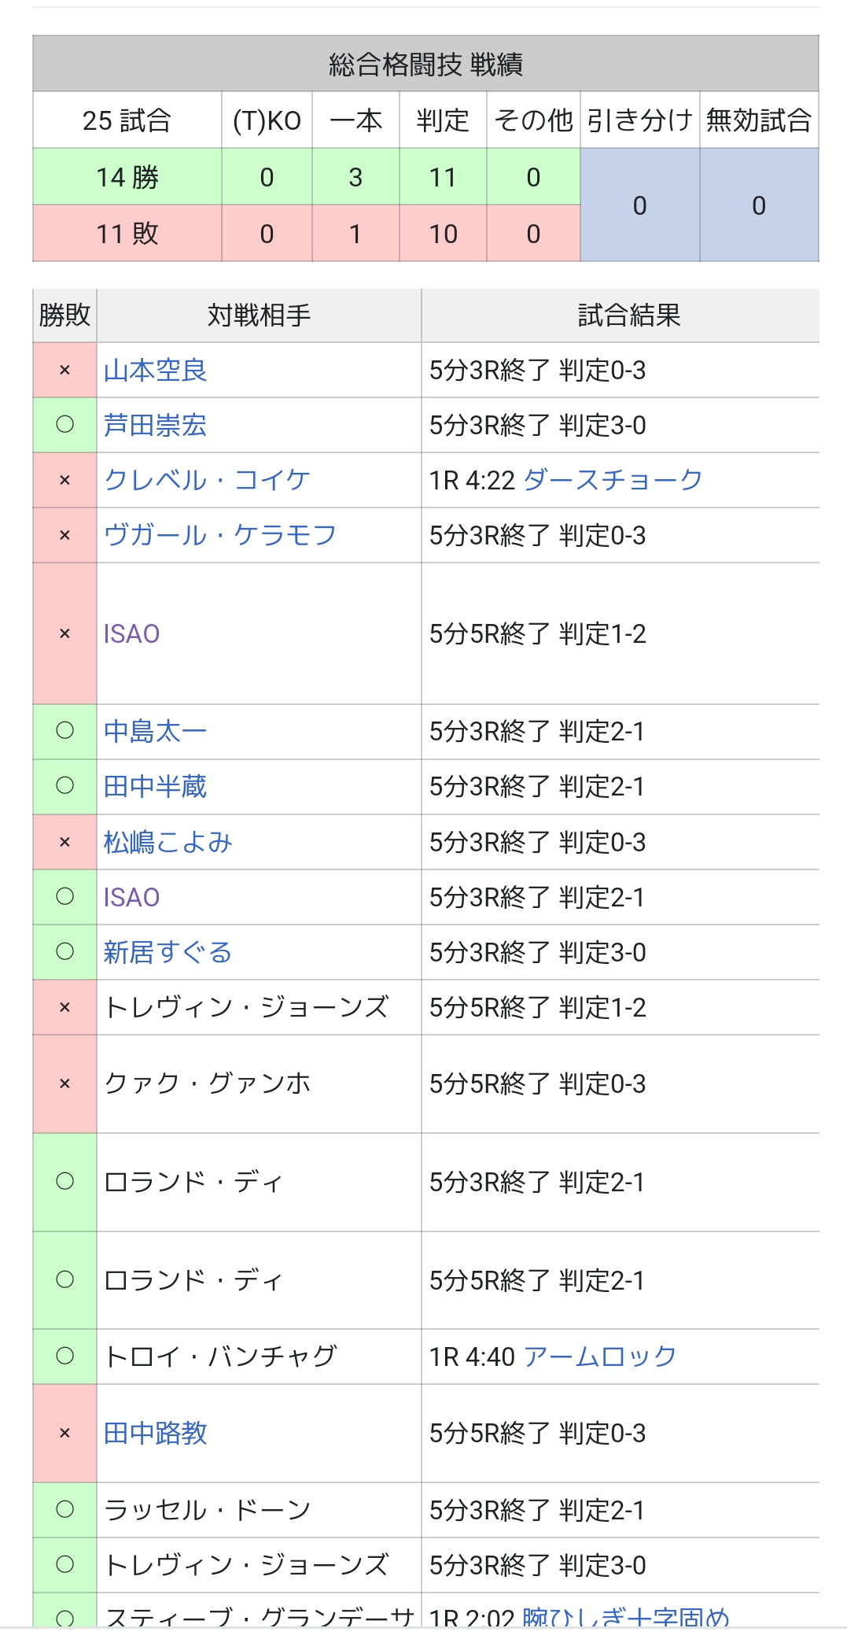Click the クレベル・コイケ link

[207, 480]
